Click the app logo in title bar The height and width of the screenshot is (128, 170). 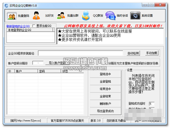(x=6, y=5)
